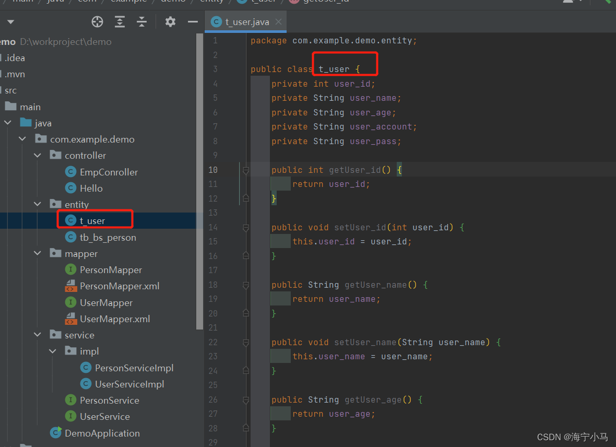Click the PersonMapper interface icon
The width and height of the screenshot is (616, 447).
pos(70,269)
